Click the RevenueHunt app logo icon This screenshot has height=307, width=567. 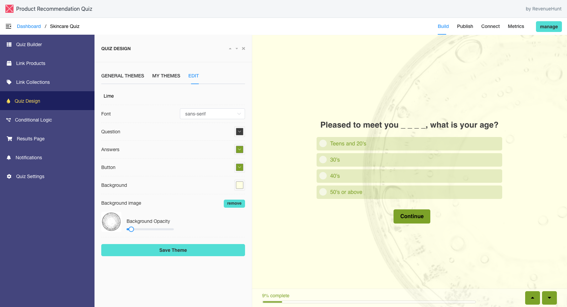pos(9,9)
